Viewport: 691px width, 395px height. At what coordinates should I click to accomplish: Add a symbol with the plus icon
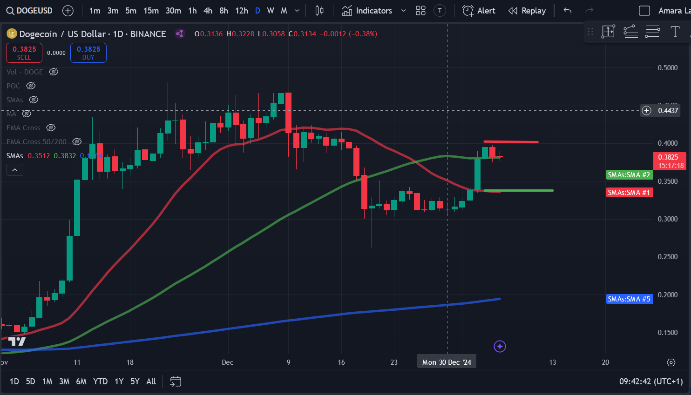click(x=68, y=11)
